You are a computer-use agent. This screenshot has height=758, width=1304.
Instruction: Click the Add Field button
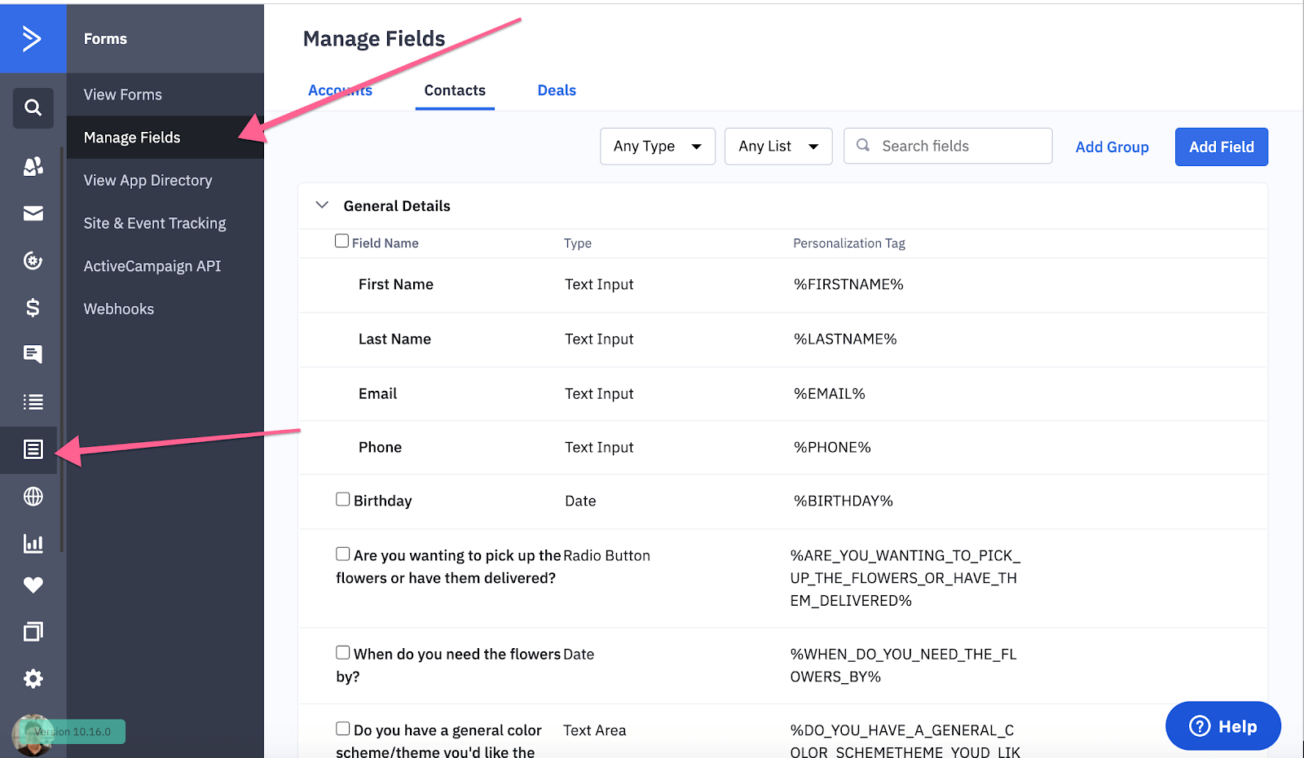(1221, 147)
